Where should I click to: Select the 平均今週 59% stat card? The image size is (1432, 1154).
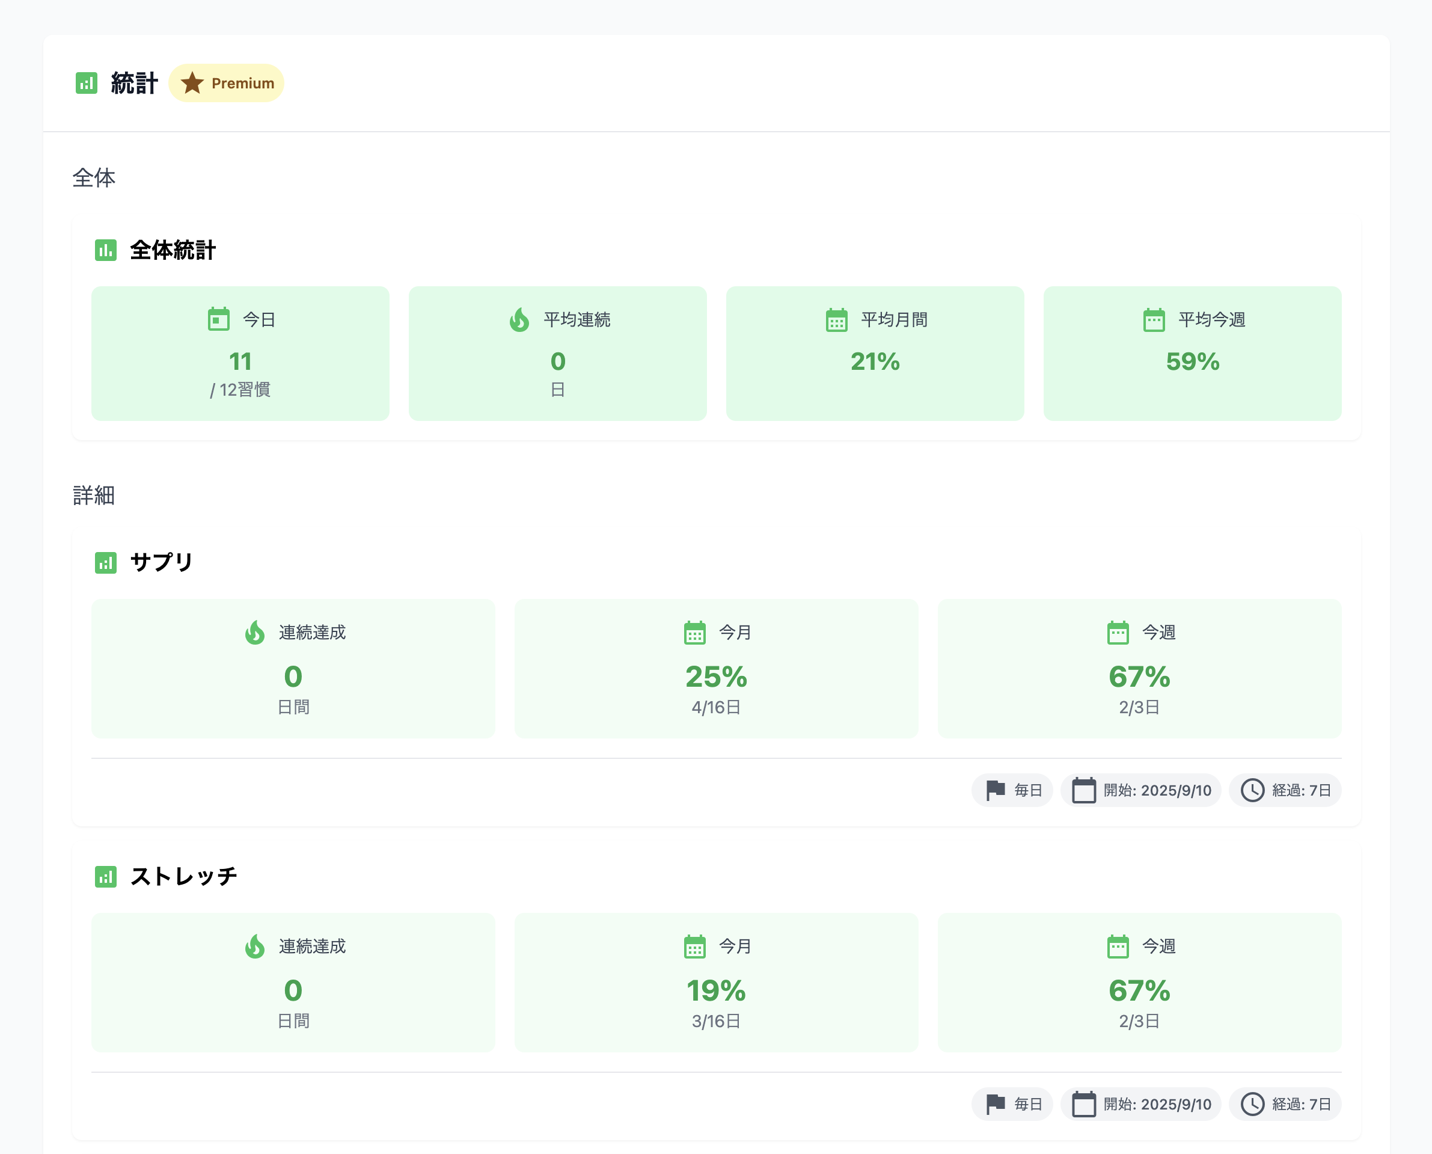click(1192, 354)
